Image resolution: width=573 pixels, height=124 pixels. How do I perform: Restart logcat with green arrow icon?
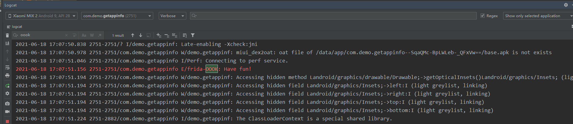click(7, 86)
